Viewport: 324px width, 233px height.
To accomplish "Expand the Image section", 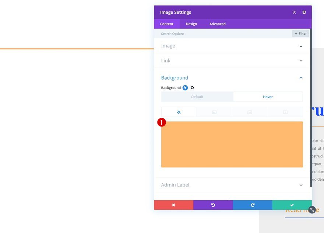I will coord(301,46).
